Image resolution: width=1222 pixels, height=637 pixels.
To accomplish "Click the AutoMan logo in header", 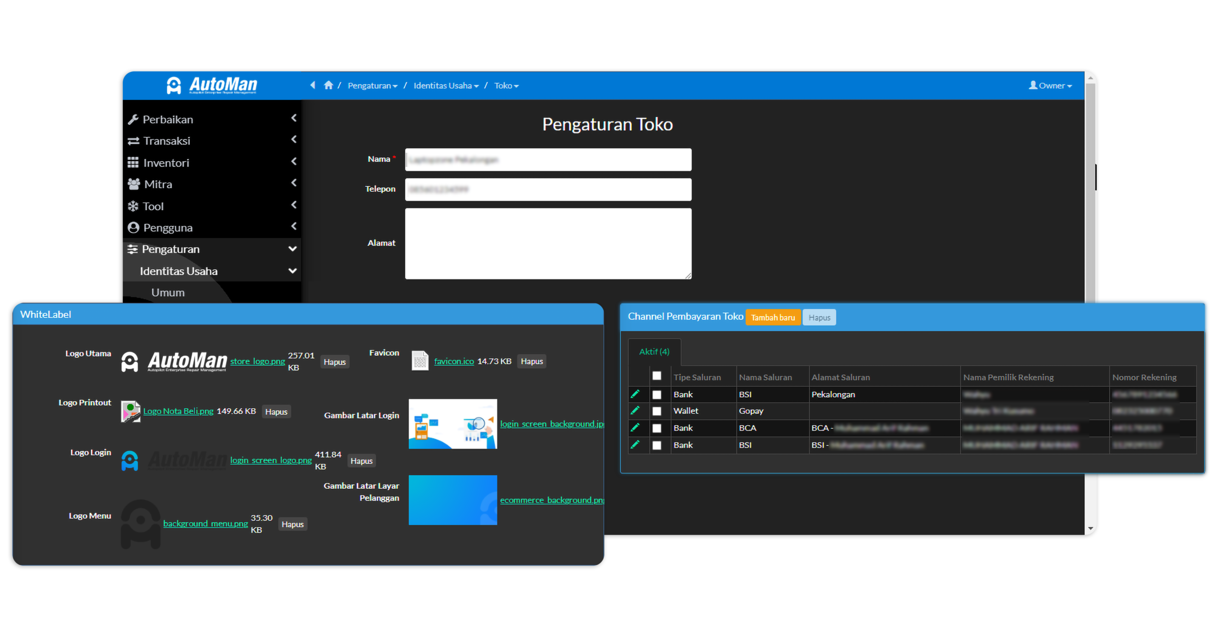I will [210, 85].
